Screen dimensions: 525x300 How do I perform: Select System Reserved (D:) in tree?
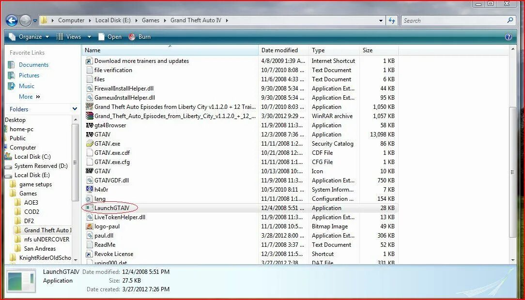click(41, 166)
